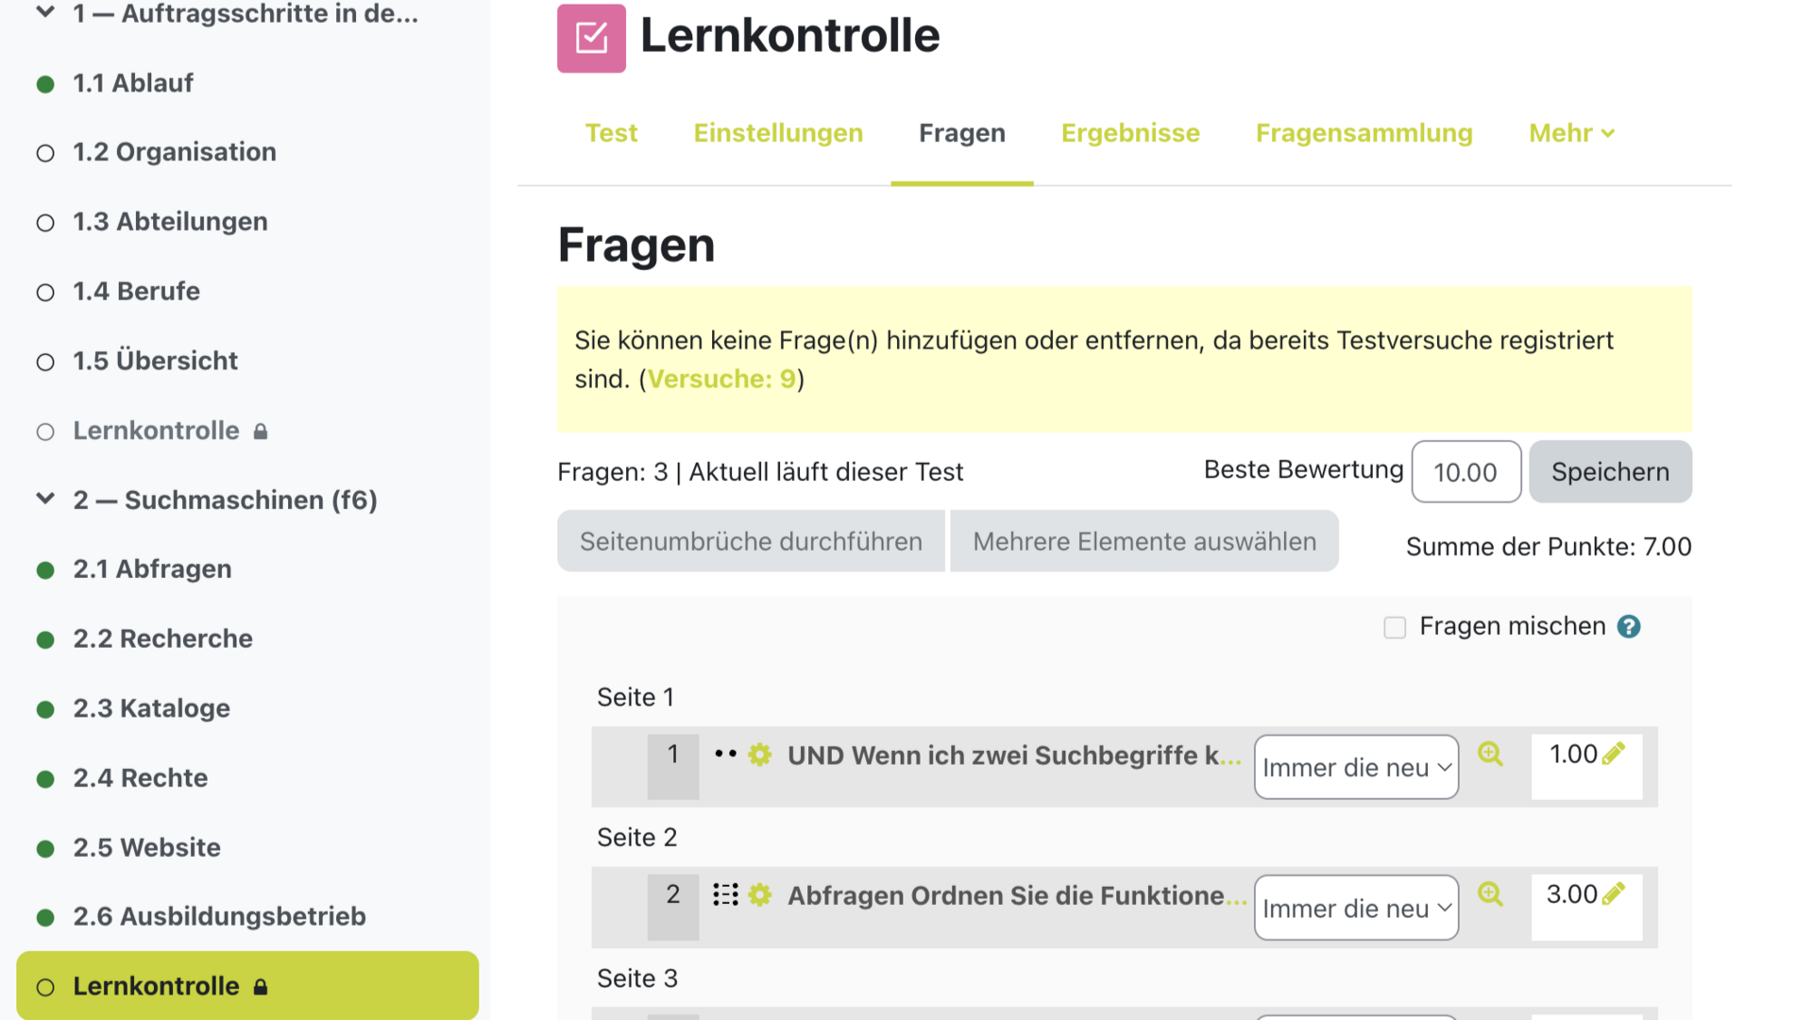Toggle completion circle for 1.2 Organisation
1813x1020 pixels.
pos(45,153)
